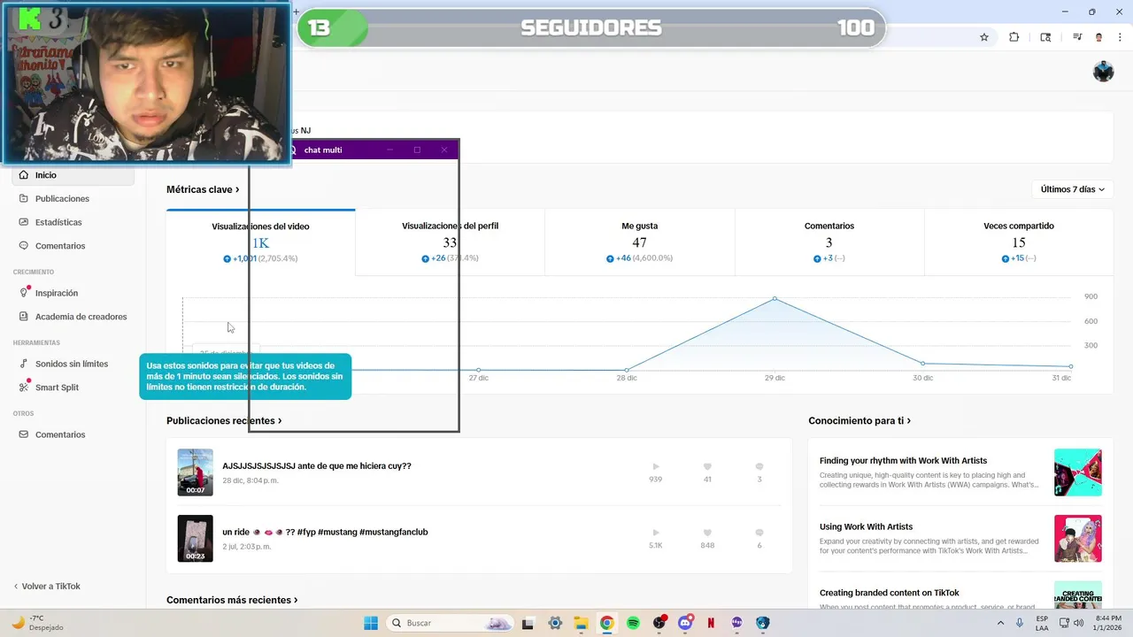
Task: Select the Visualizaciones del video metric tab
Action: pyautogui.click(x=260, y=242)
